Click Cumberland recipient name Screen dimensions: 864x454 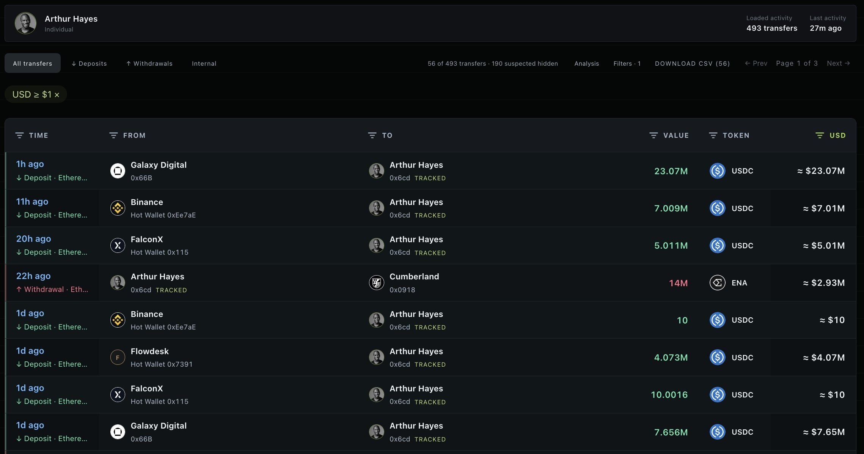click(414, 276)
